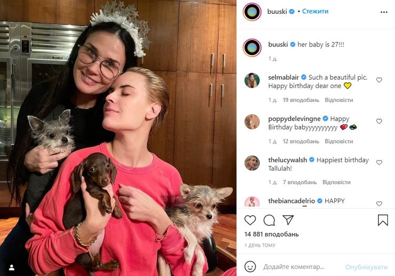
Task: Like thebiancadelrio's comment
Action: [x=379, y=203]
